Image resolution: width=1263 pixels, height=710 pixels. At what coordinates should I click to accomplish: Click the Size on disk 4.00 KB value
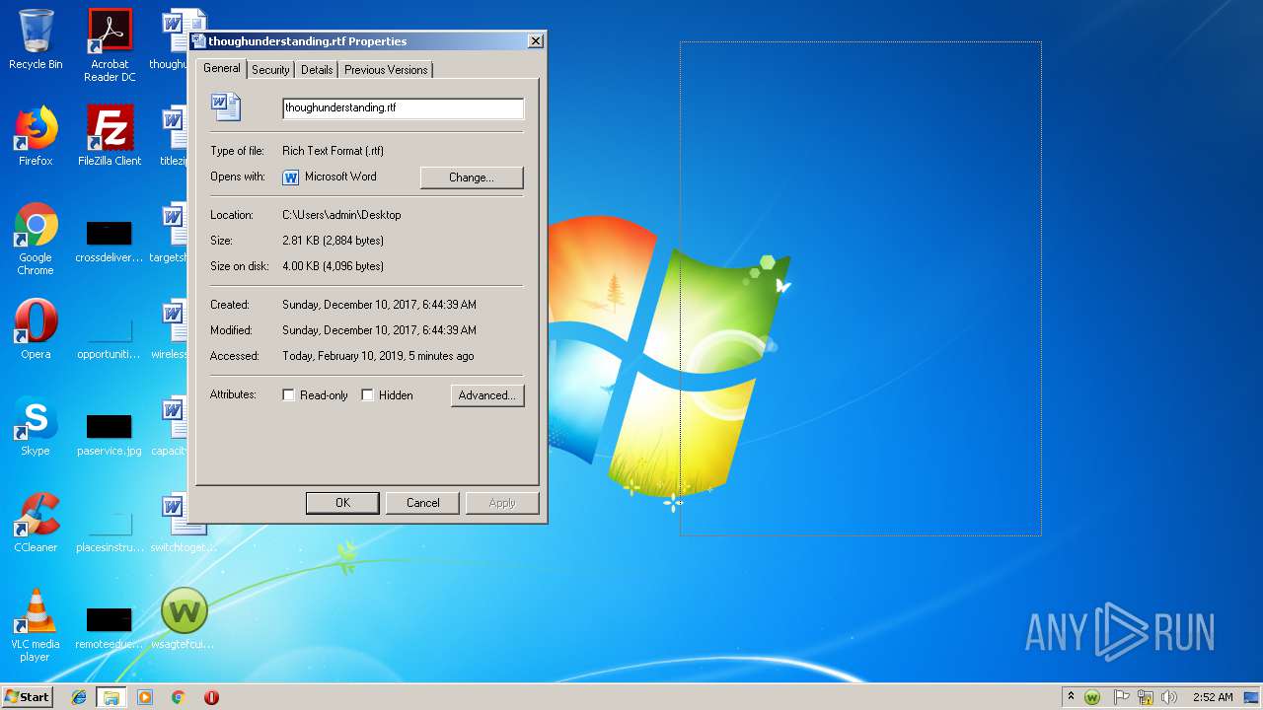click(333, 266)
